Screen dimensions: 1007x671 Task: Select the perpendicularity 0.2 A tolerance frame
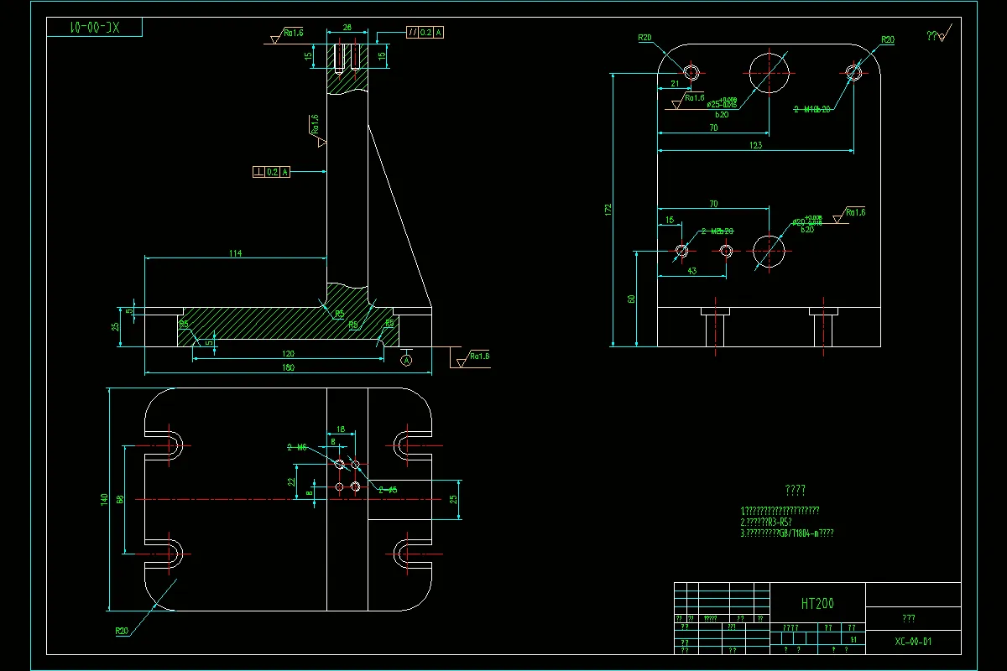tap(272, 172)
